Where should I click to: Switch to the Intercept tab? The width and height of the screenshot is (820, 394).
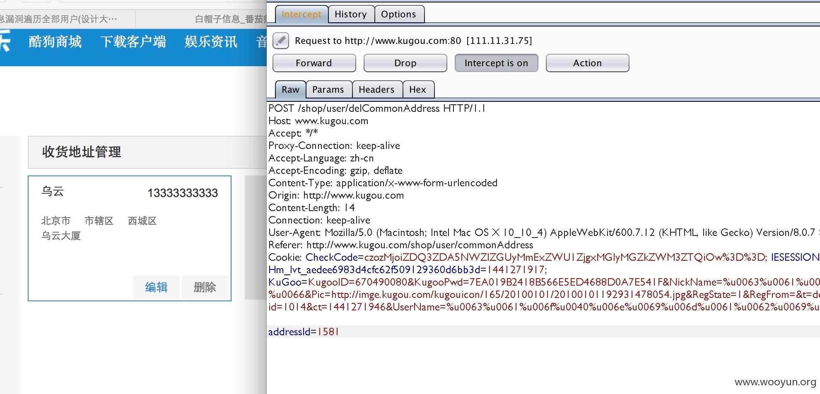tap(301, 14)
